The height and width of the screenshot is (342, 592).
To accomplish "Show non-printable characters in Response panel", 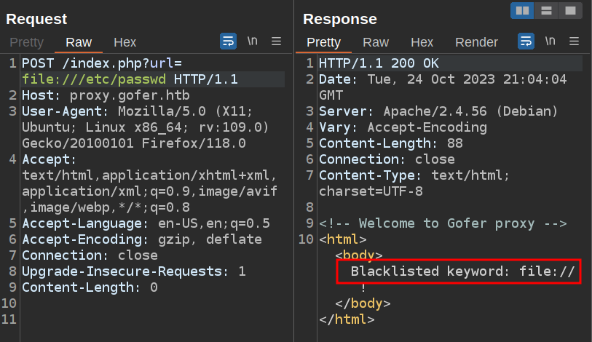I will [550, 41].
